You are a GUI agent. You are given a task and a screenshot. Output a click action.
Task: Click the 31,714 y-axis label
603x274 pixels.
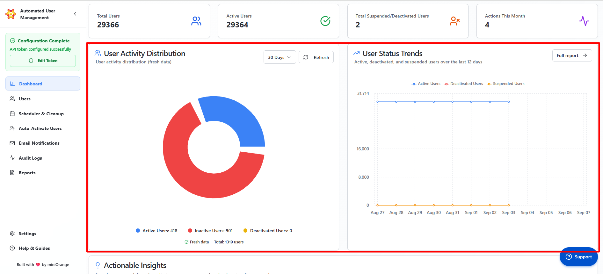pos(363,93)
